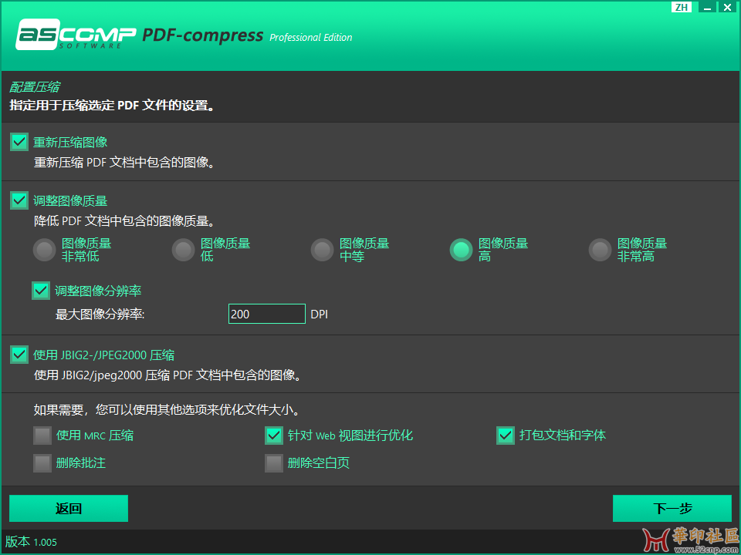Click the 最大图像分辨率 label
The width and height of the screenshot is (741, 555).
[x=100, y=314]
